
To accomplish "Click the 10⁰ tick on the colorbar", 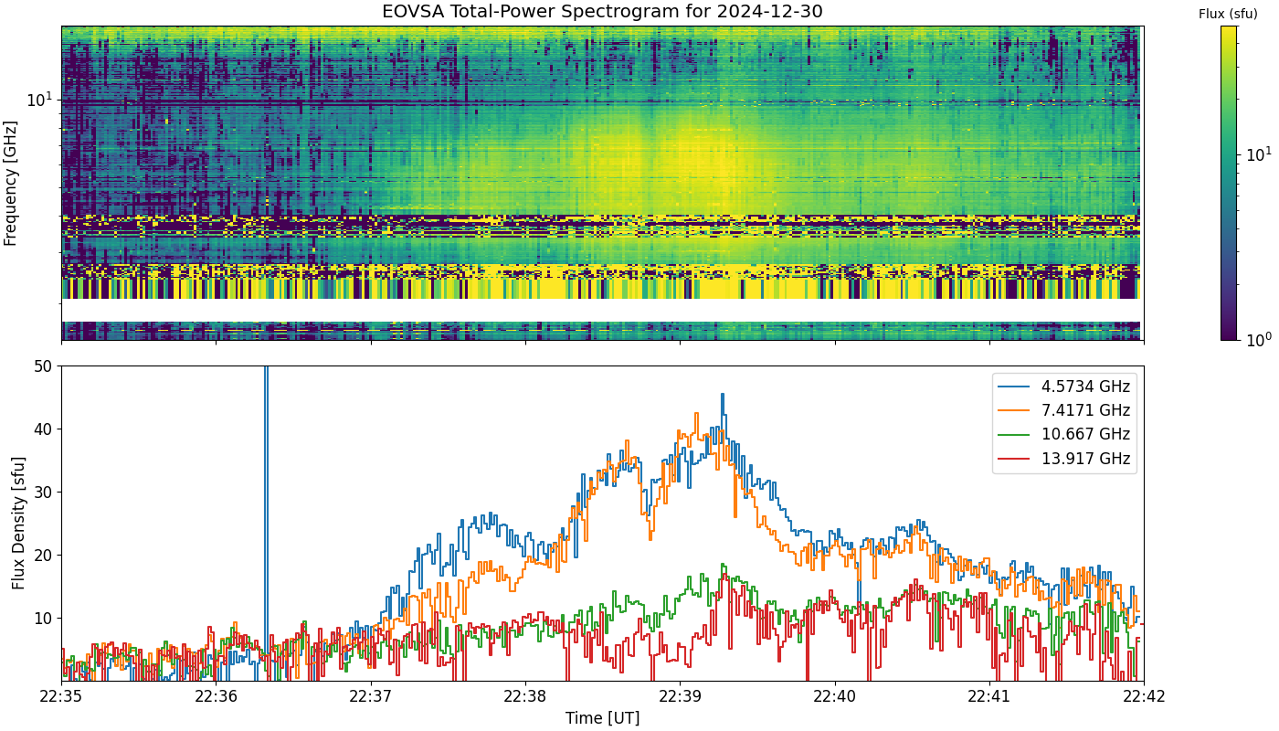I will coord(1259,339).
